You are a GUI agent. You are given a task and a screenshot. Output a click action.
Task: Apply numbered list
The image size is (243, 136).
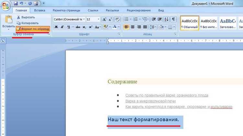coord(136,19)
